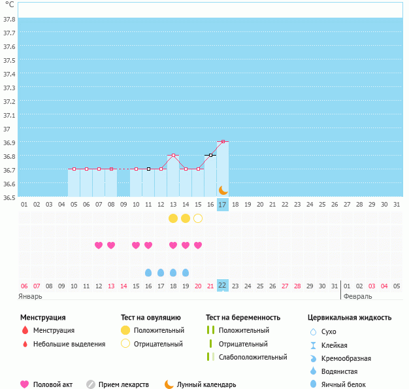409x389 pixels.
Task: Click the orange moon beside Лунный календарь
Action: point(169,384)
